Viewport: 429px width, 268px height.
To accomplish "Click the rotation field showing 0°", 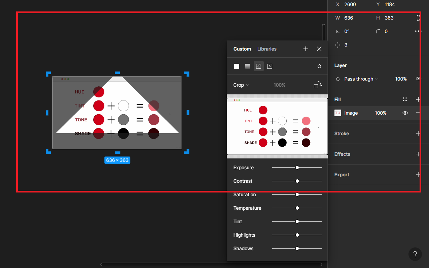I will (x=347, y=31).
